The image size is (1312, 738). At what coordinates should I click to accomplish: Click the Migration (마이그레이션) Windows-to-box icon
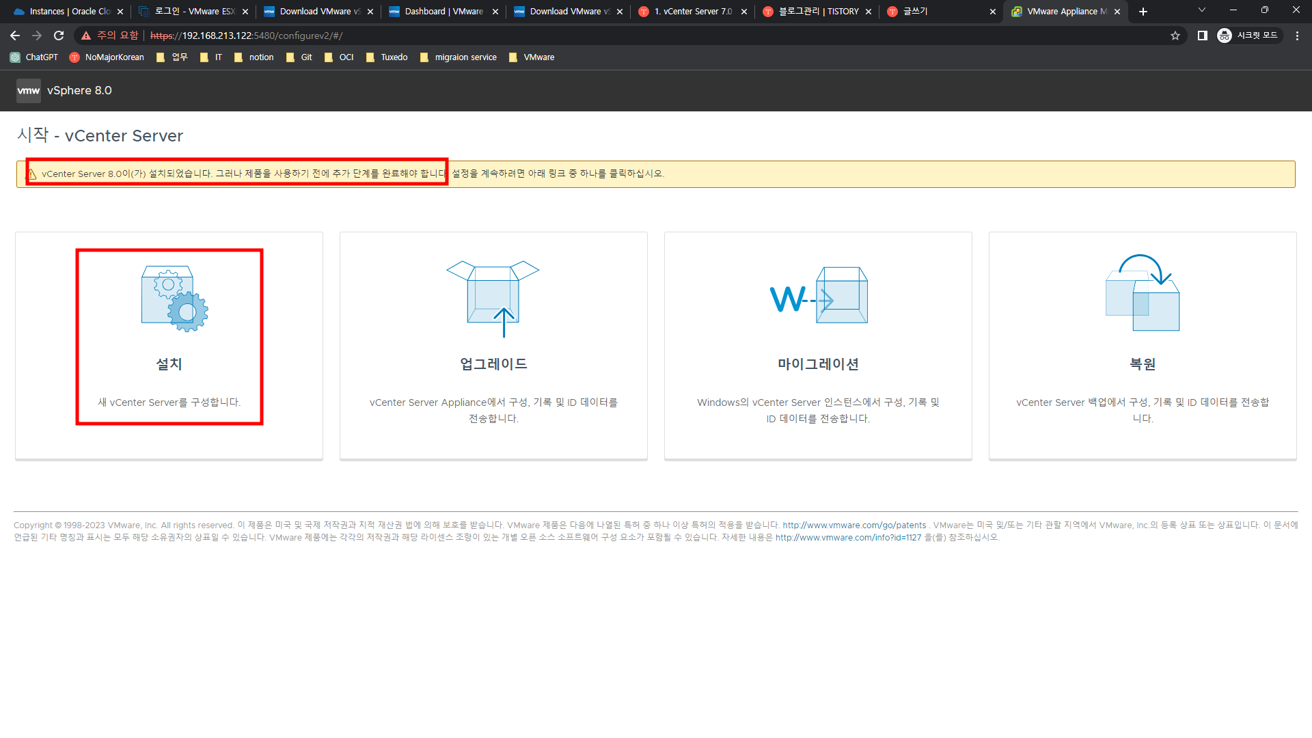tap(818, 296)
